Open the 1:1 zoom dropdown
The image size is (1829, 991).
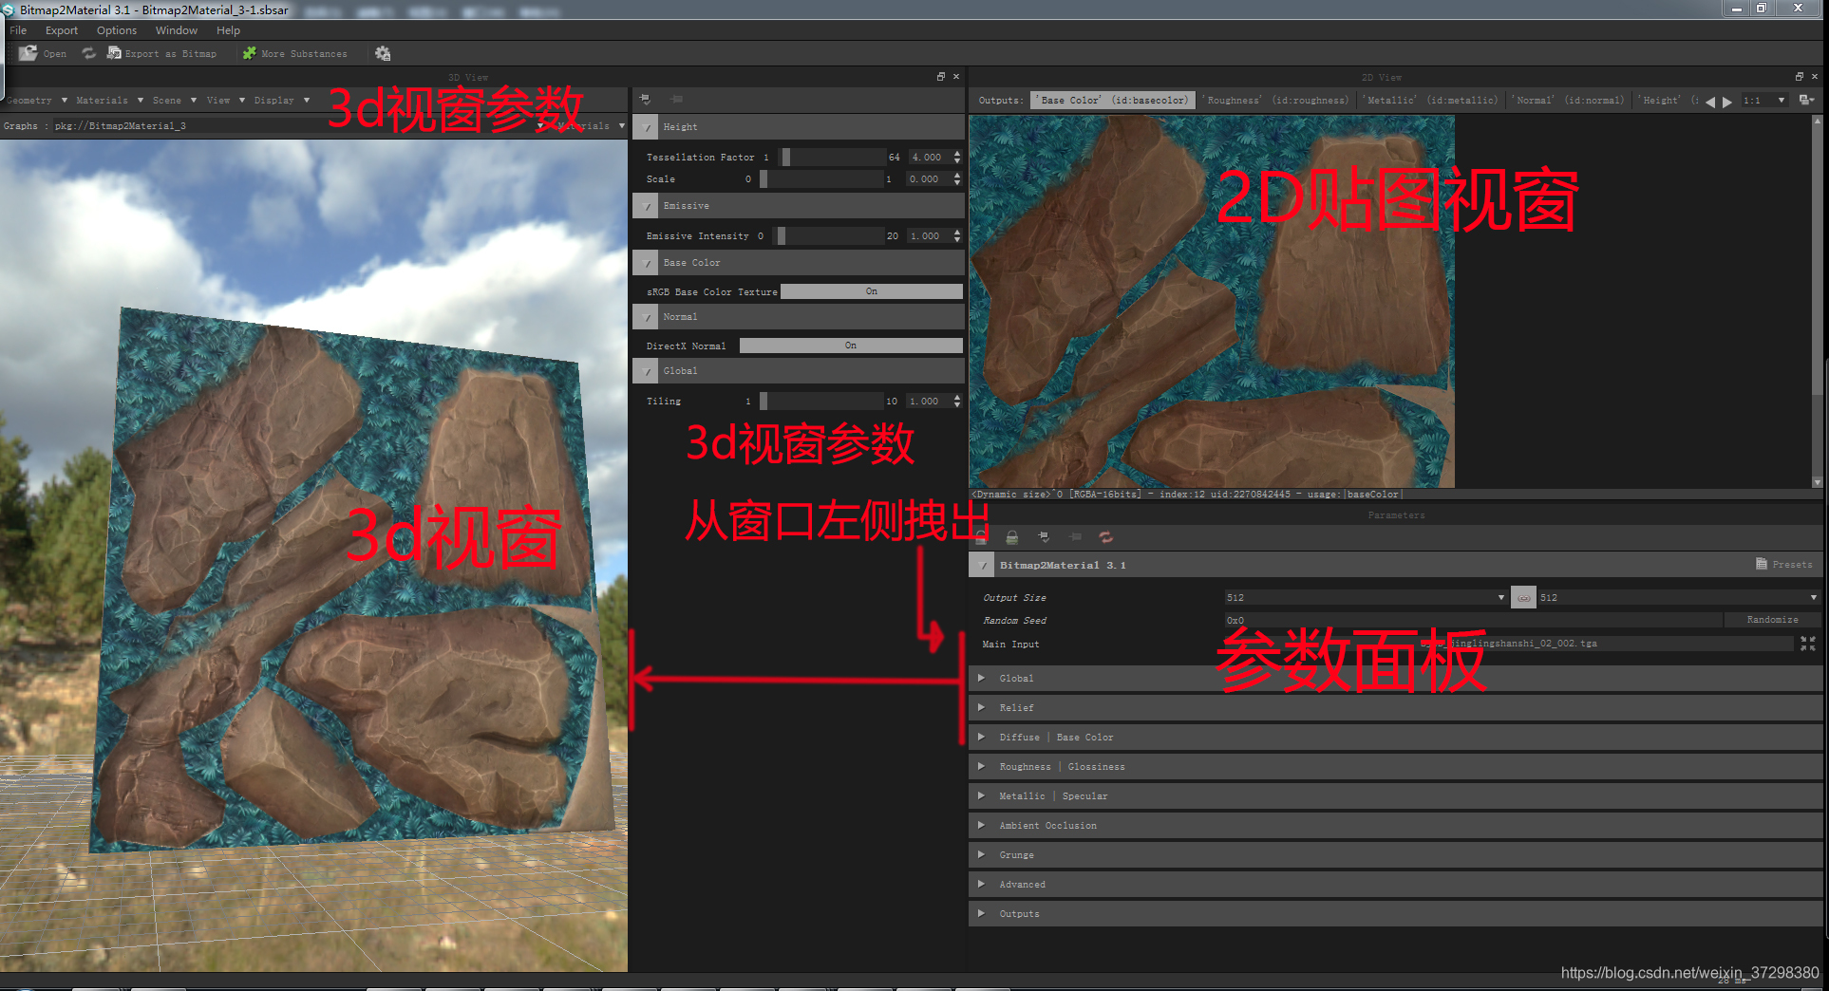point(1764,101)
